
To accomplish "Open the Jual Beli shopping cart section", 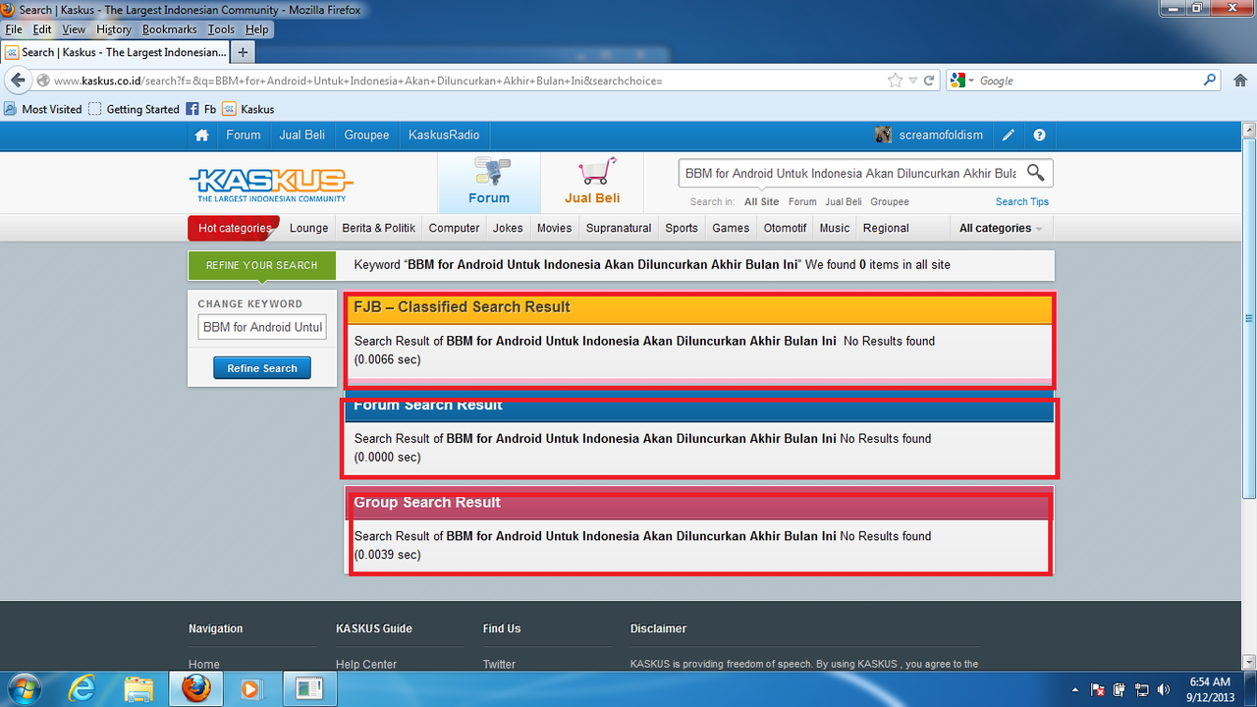I will click(x=592, y=182).
